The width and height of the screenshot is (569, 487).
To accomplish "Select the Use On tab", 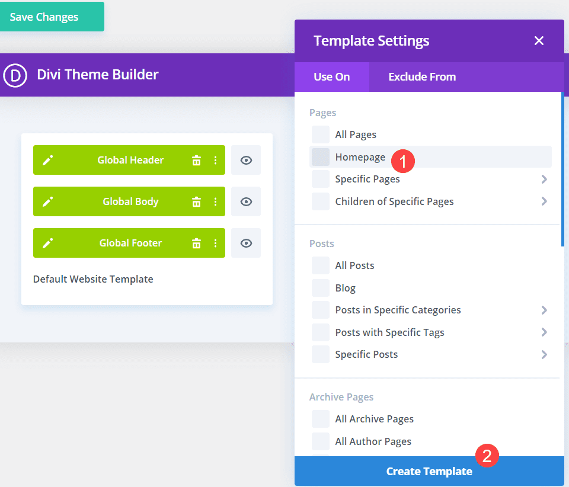I will pyautogui.click(x=331, y=77).
